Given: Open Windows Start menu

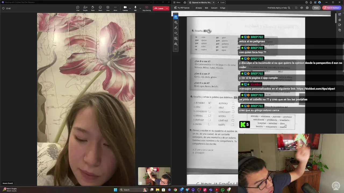Looking at the screenshot, I should (115, 190).
